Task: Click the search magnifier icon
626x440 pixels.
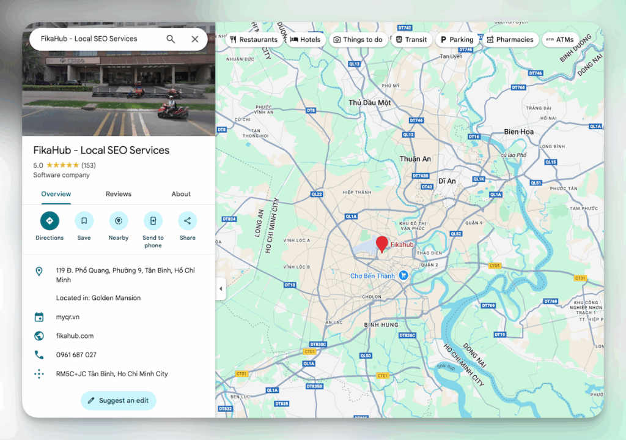Action: 171,39
